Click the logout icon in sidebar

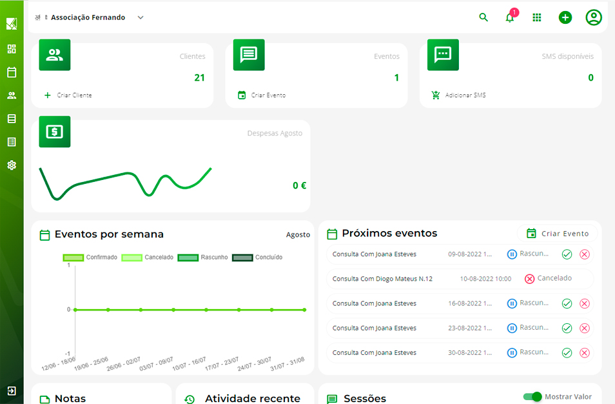point(12,390)
